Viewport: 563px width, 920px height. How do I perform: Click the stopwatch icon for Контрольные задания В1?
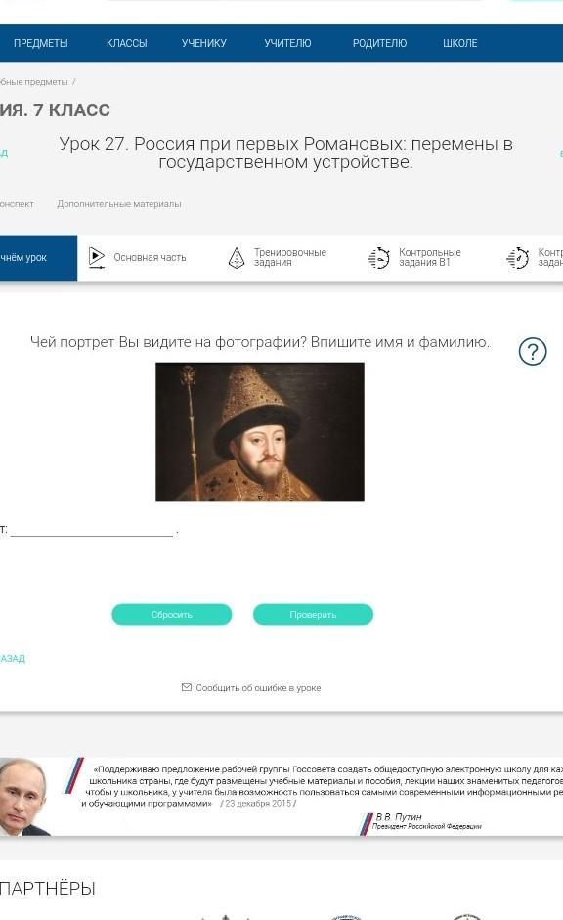click(379, 257)
